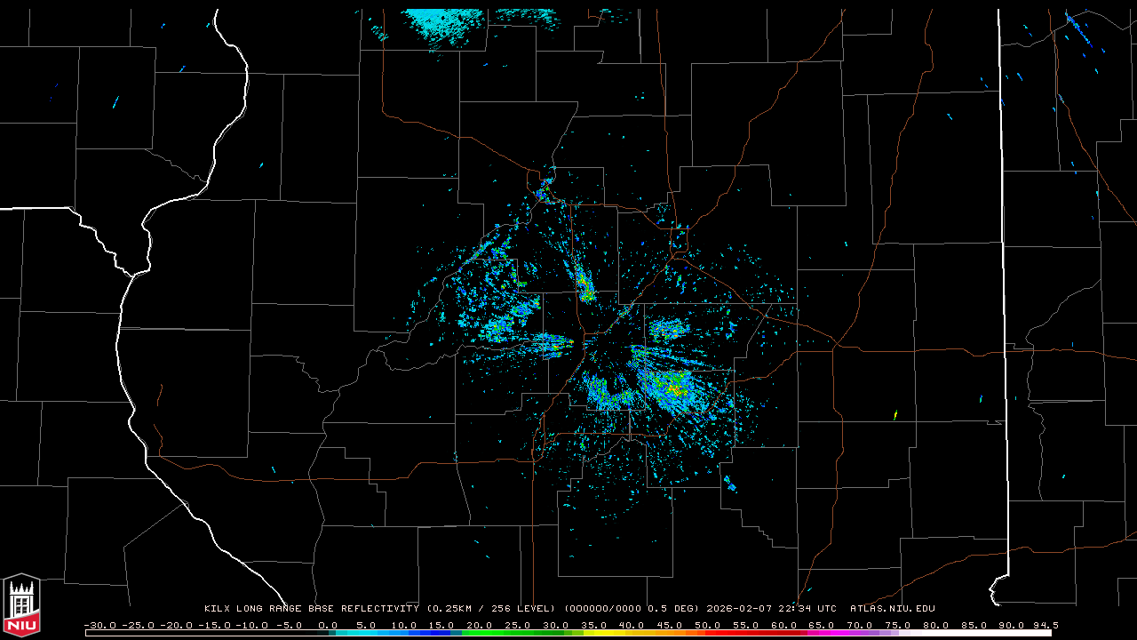Click the 20.0 color scale label
The image size is (1137, 640).
click(480, 625)
